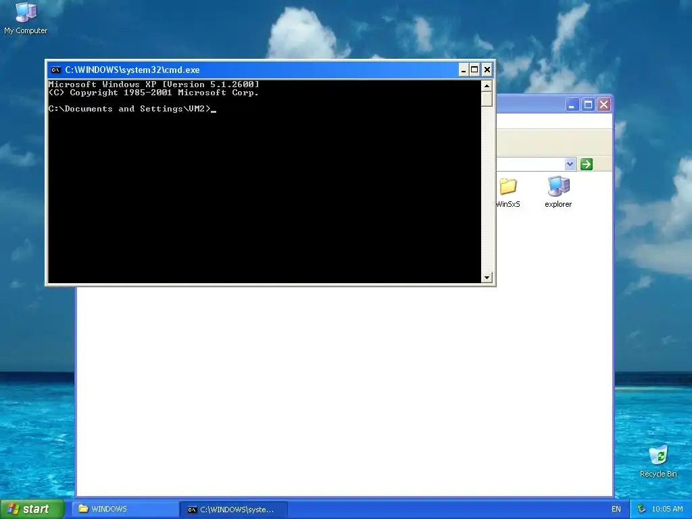The image size is (692, 519).
Task: Open the Recycle Bin desktop icon
Action: coord(658,461)
